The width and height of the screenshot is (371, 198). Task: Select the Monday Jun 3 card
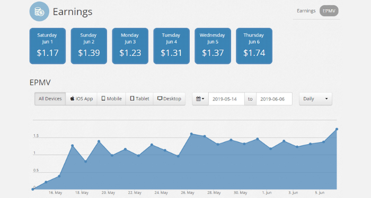click(x=130, y=46)
